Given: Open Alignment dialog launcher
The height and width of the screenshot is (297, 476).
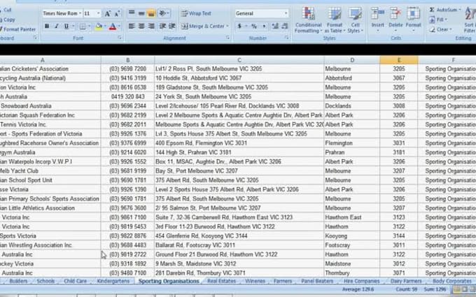Looking at the screenshot, I should point(227,38).
